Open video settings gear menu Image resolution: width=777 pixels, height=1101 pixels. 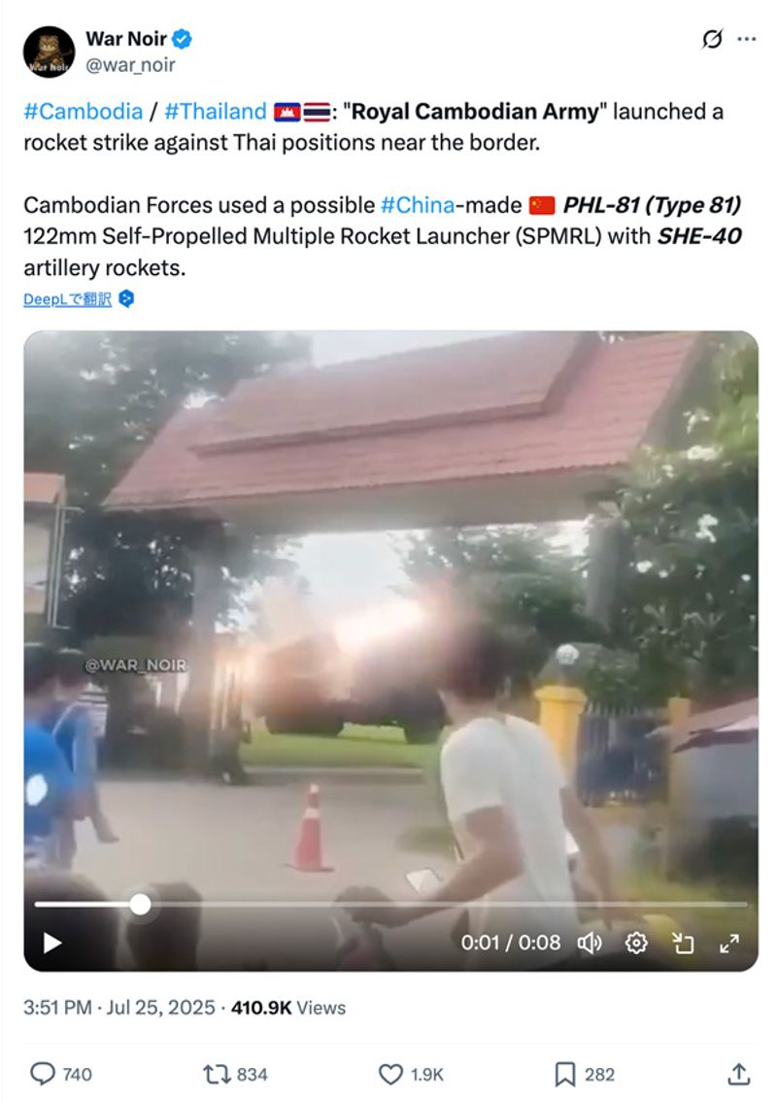(x=636, y=943)
